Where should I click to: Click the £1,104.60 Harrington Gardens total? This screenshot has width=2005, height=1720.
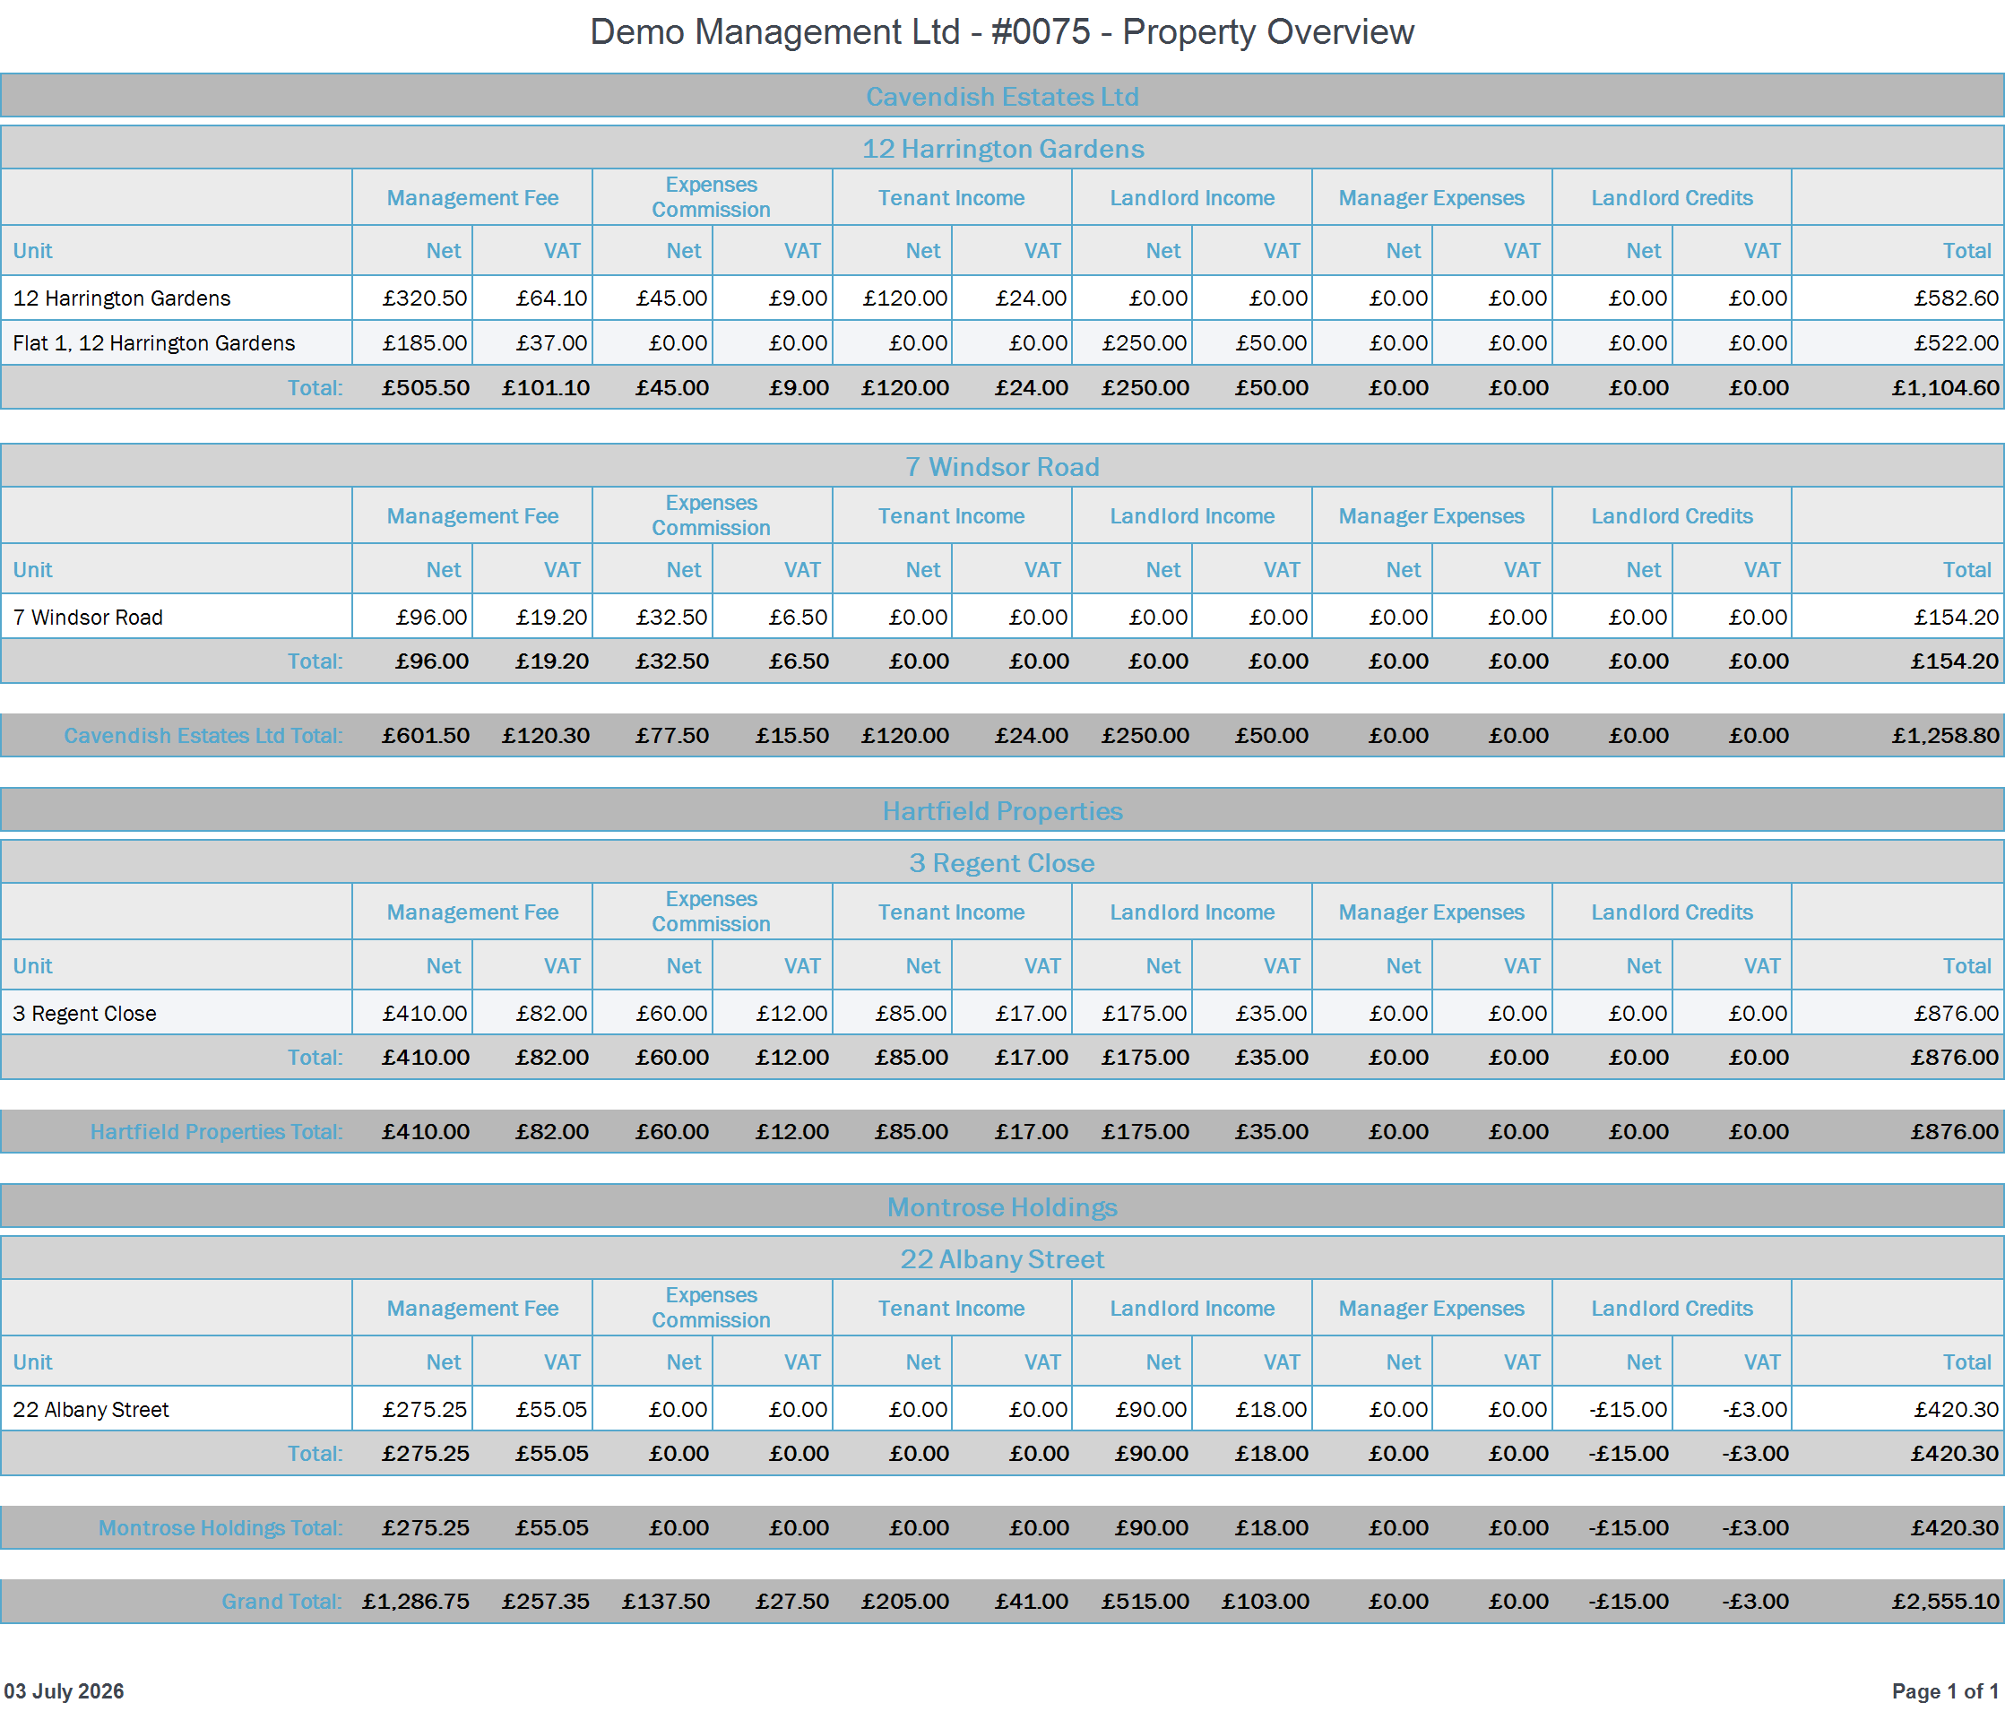coord(1945,387)
